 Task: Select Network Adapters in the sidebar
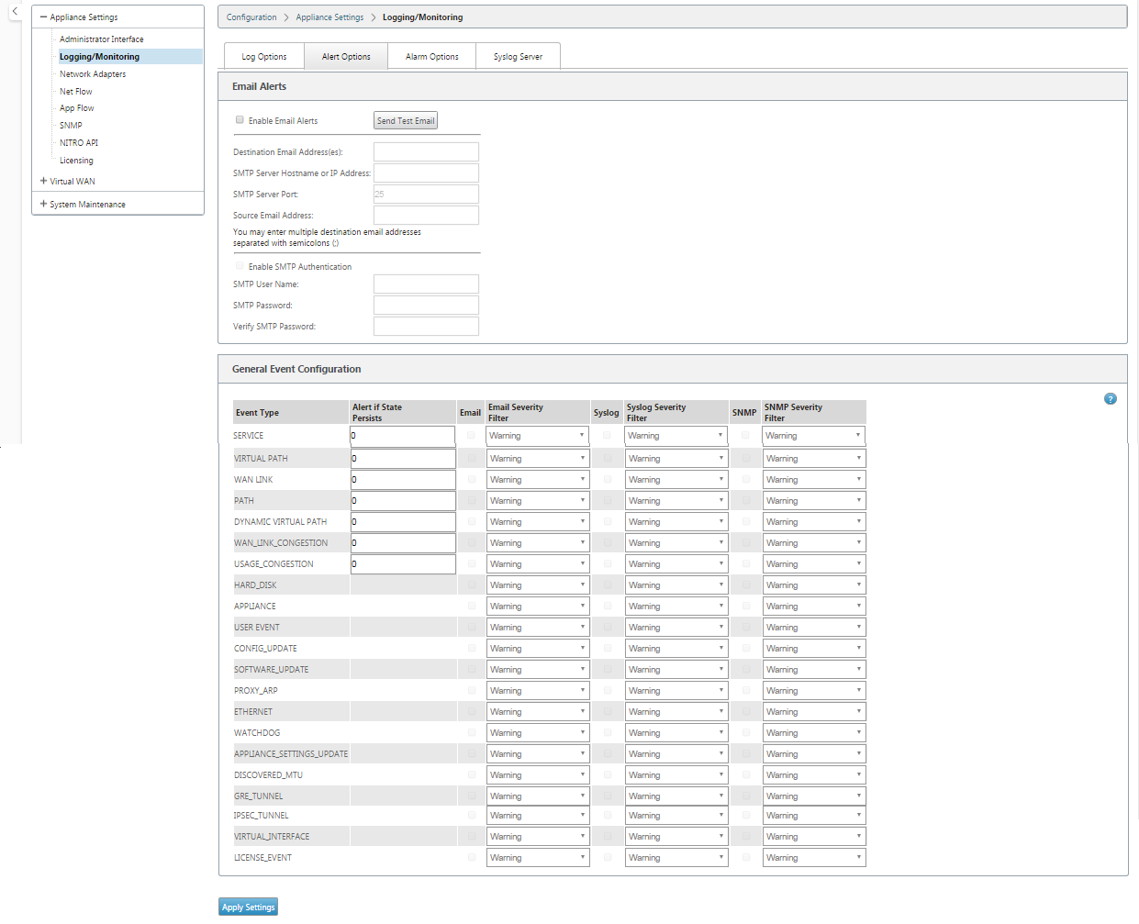93,73
